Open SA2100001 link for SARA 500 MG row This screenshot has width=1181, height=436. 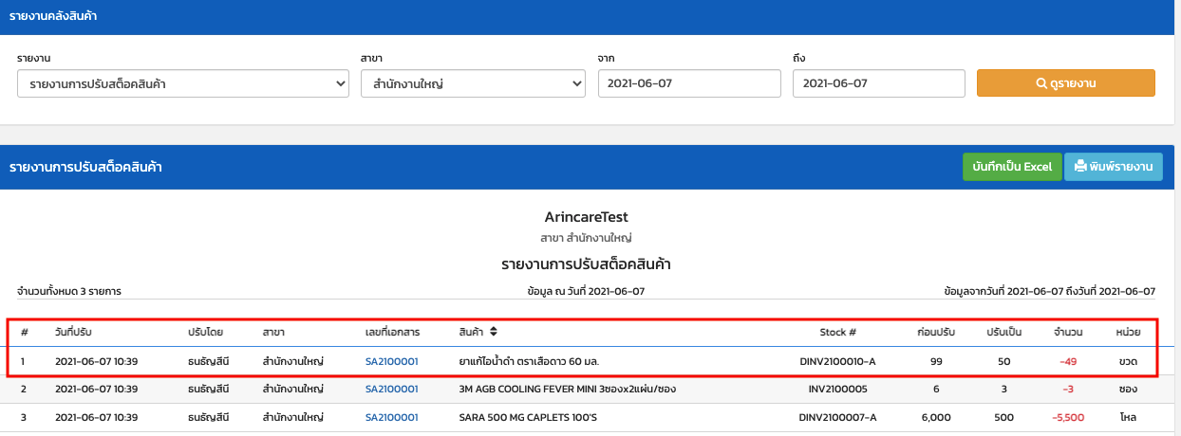[392, 417]
